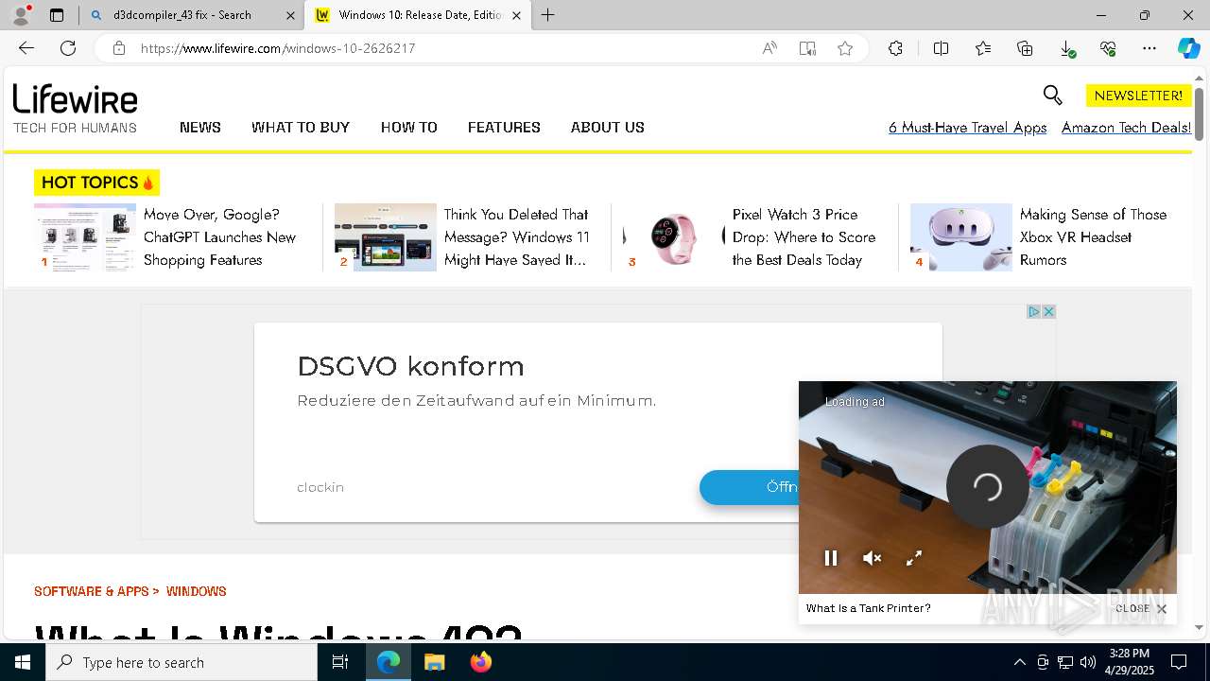The height and width of the screenshot is (681, 1210).
Task: Read Pixel Watch 3 Price Drop article
Action: point(804,237)
